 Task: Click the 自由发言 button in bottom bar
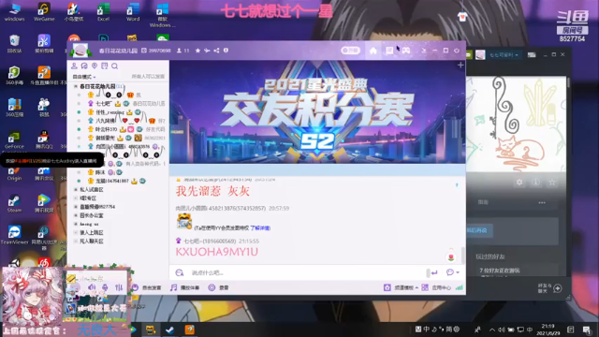click(147, 287)
